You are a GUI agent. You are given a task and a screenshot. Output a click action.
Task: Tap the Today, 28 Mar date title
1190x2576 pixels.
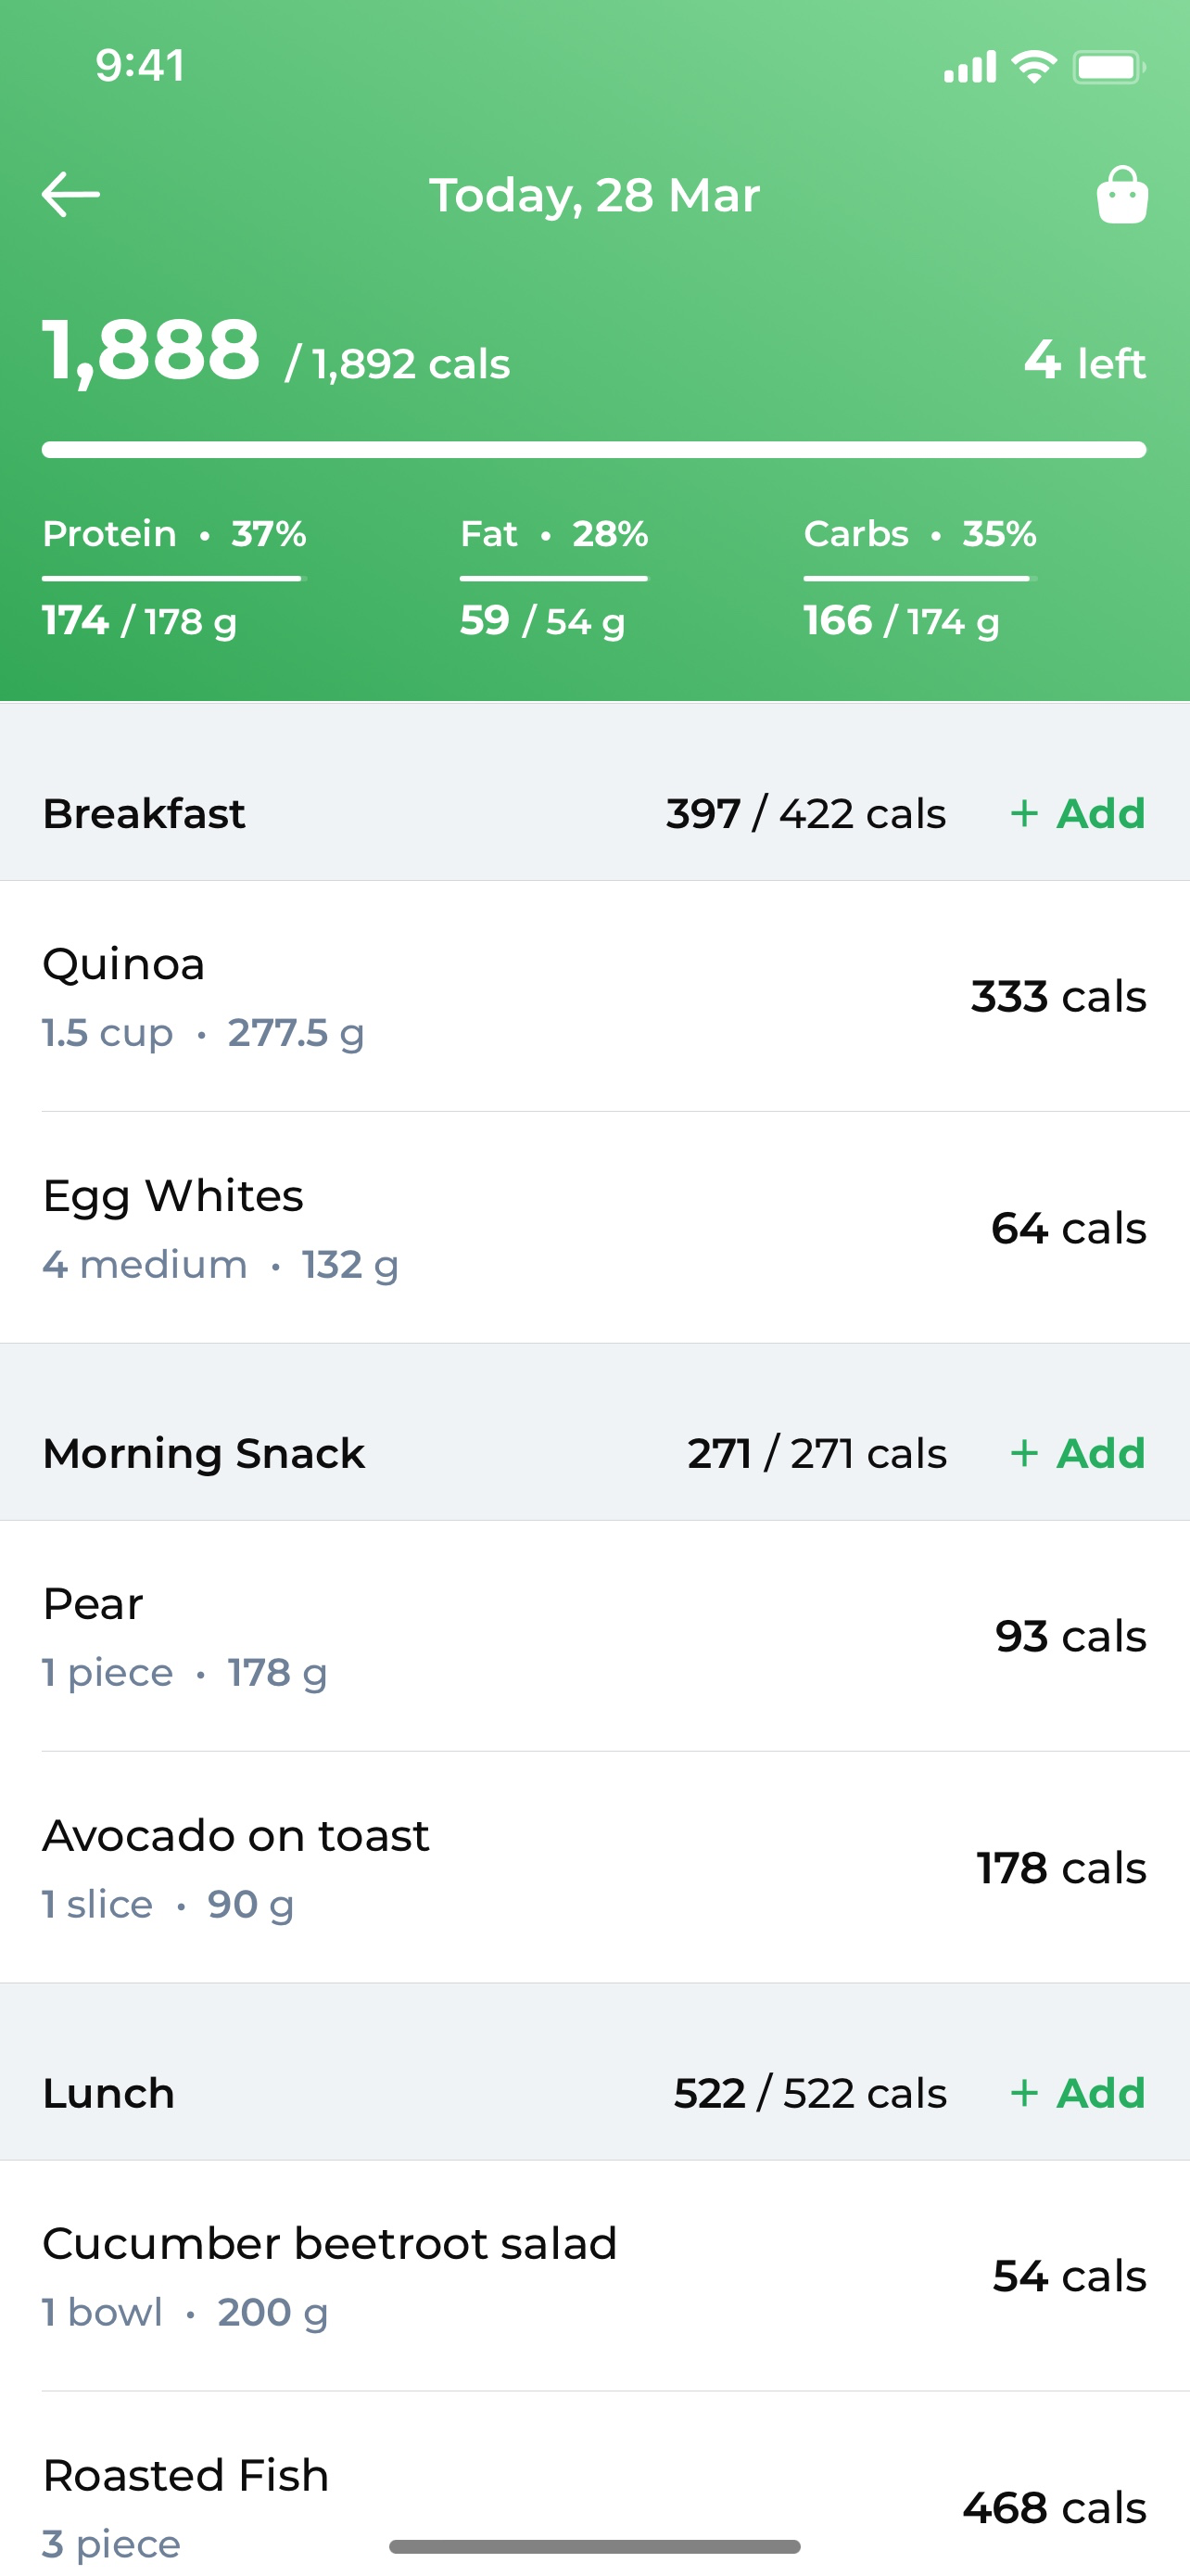(594, 195)
